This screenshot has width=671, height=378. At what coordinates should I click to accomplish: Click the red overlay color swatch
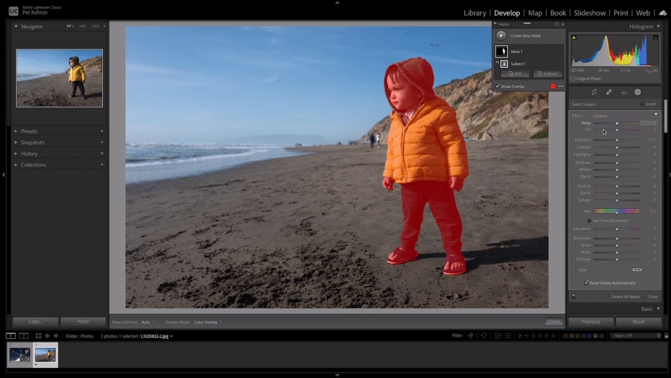553,86
